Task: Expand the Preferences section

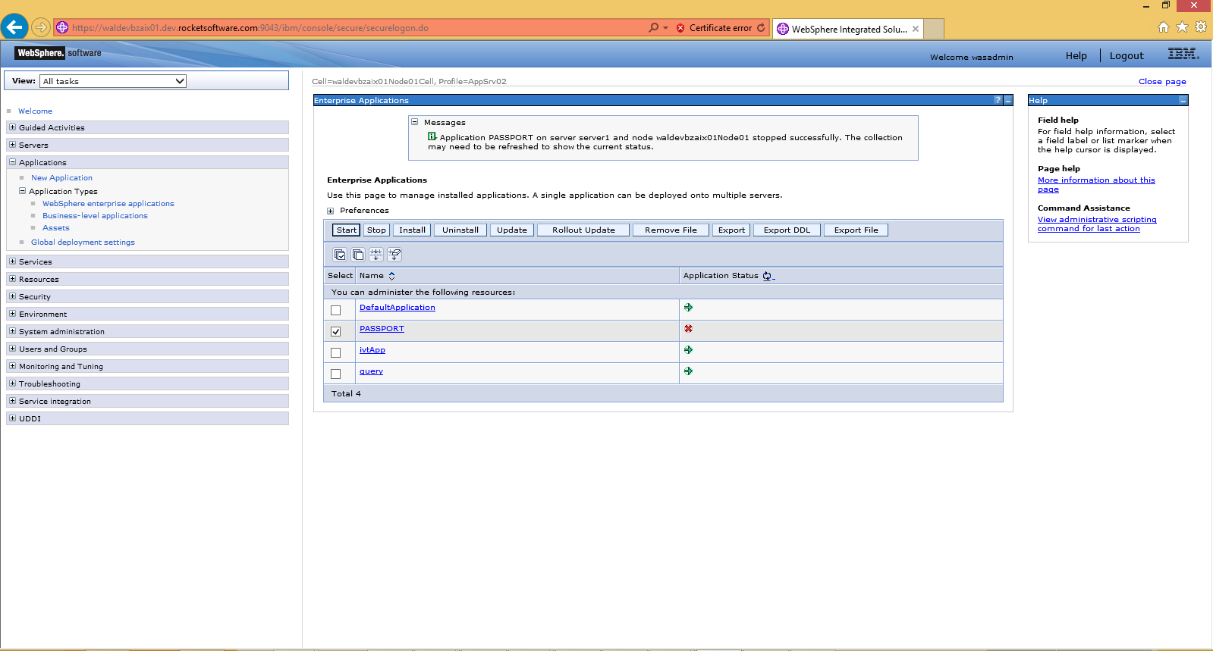Action: 330,211
